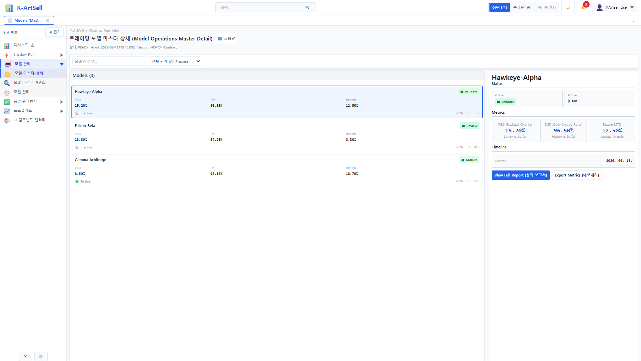Toggle dark mode moon icon

(x=568, y=7)
